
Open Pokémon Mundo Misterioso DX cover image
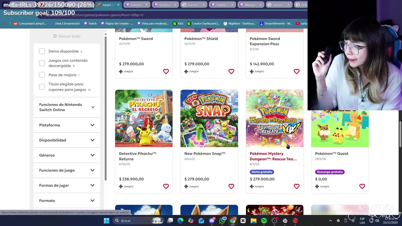274,118
